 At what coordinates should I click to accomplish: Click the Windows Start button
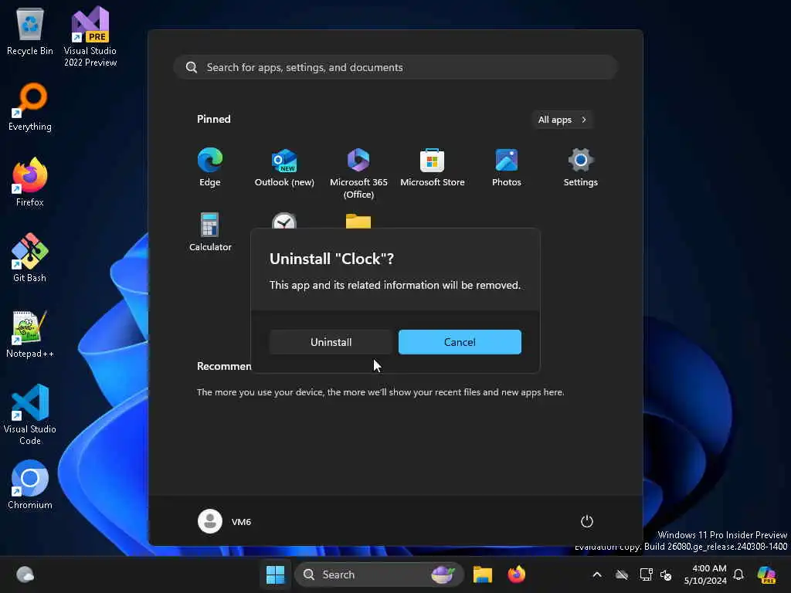(x=276, y=574)
